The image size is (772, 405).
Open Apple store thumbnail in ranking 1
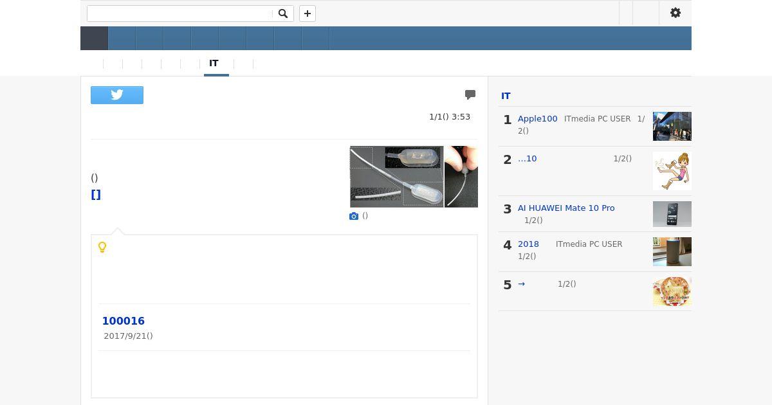672,127
